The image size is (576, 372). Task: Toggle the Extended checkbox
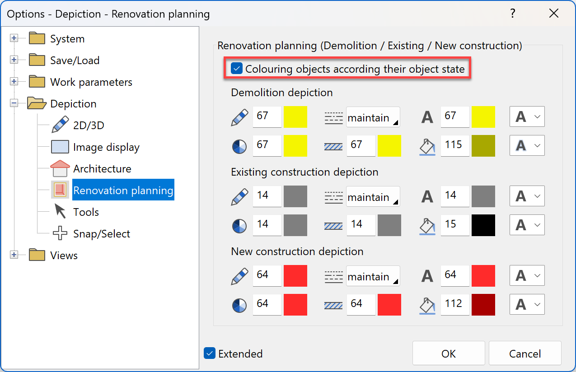pos(210,353)
